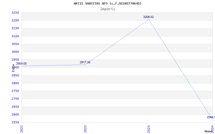Click the 3250 y-axis tick label
Screen dimensions: 215x134
coord(15,13)
